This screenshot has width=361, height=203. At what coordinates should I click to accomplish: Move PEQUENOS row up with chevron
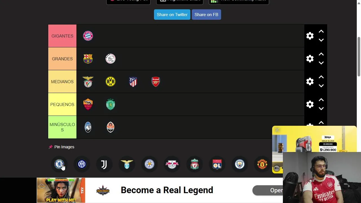(x=321, y=100)
